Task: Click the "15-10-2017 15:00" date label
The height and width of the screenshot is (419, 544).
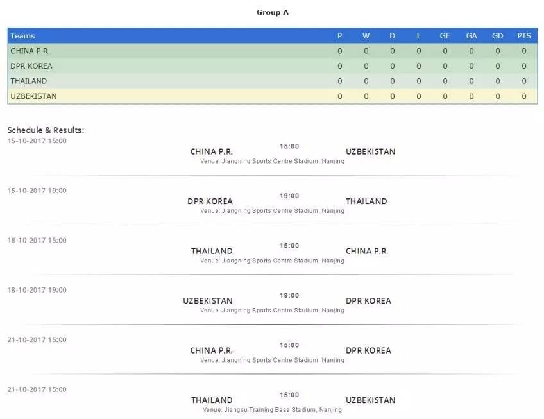Action: pos(37,141)
